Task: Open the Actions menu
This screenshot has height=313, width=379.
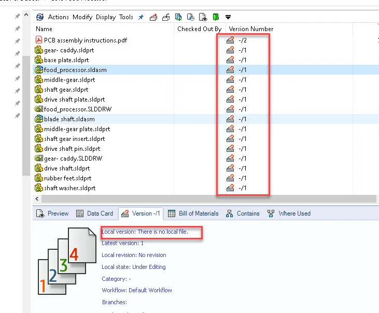Action: (x=58, y=17)
